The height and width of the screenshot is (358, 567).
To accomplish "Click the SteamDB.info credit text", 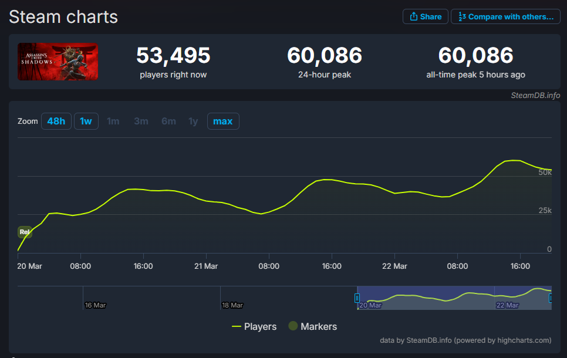I will (x=535, y=96).
